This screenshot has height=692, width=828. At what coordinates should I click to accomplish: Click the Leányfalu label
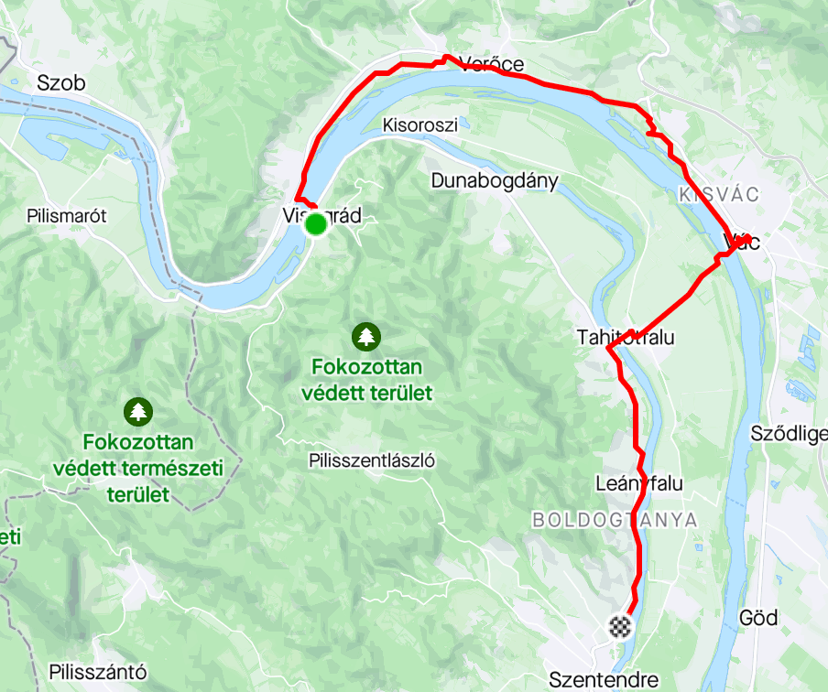click(639, 483)
